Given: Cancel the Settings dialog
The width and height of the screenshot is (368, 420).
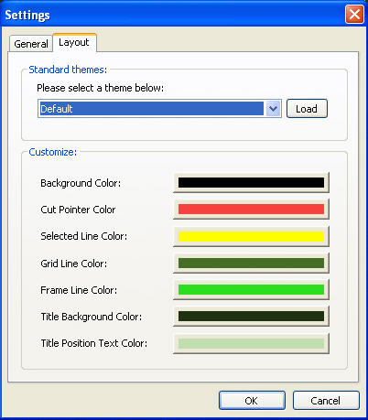Looking at the screenshot, I should [326, 401].
